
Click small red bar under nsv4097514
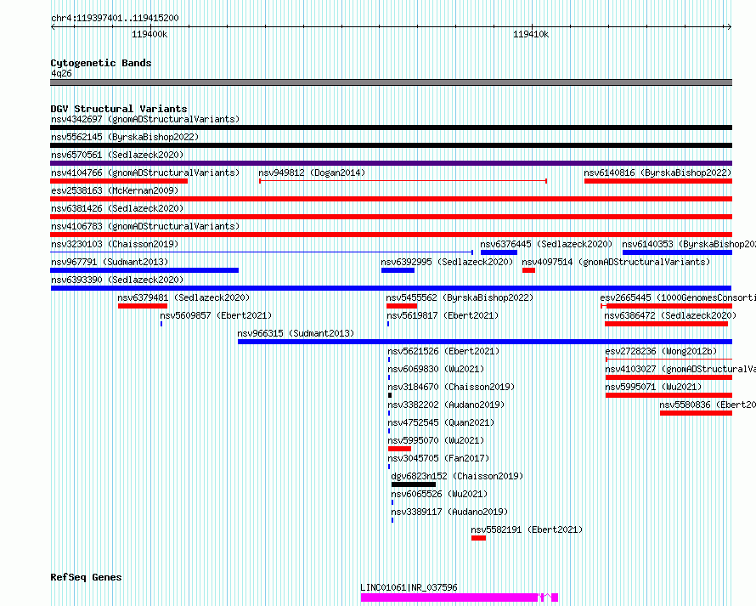pyautogui.click(x=529, y=270)
